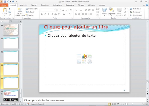Click the Slide Sorter view icon

[x=112, y=104]
